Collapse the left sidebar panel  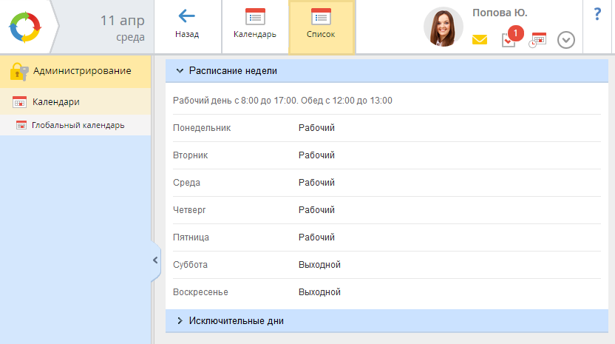[155, 260]
